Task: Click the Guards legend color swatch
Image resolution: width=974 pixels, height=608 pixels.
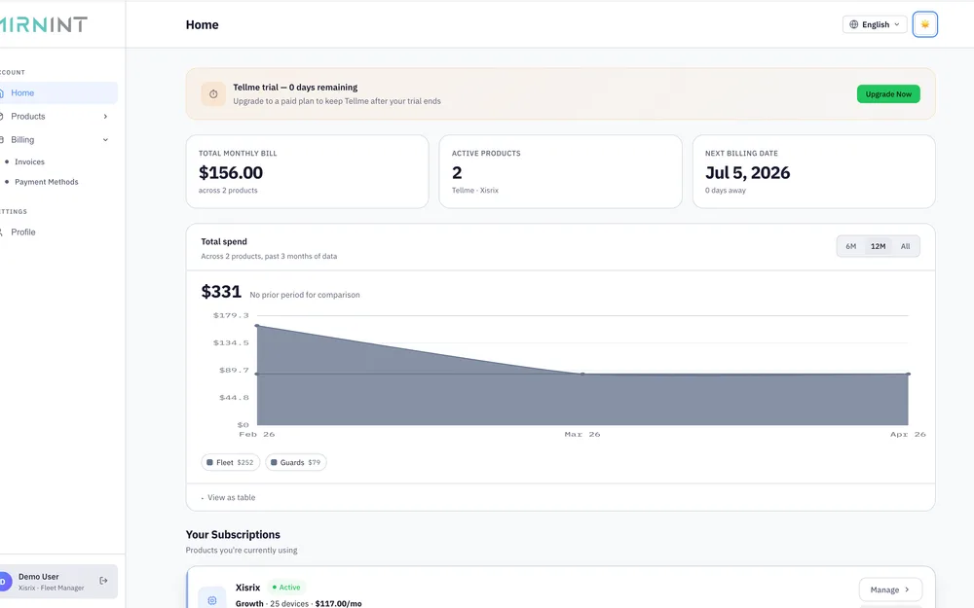Action: (x=274, y=462)
